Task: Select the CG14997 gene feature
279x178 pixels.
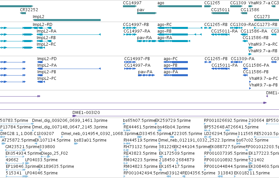Action: (130, 6)
